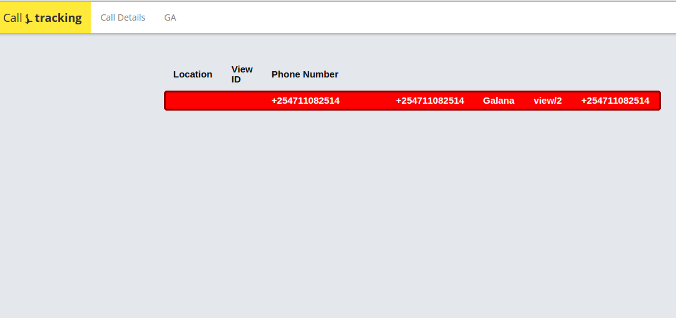676x318 pixels.
Task: Select the phone number left of Galana
Action: pyautogui.click(x=430, y=101)
